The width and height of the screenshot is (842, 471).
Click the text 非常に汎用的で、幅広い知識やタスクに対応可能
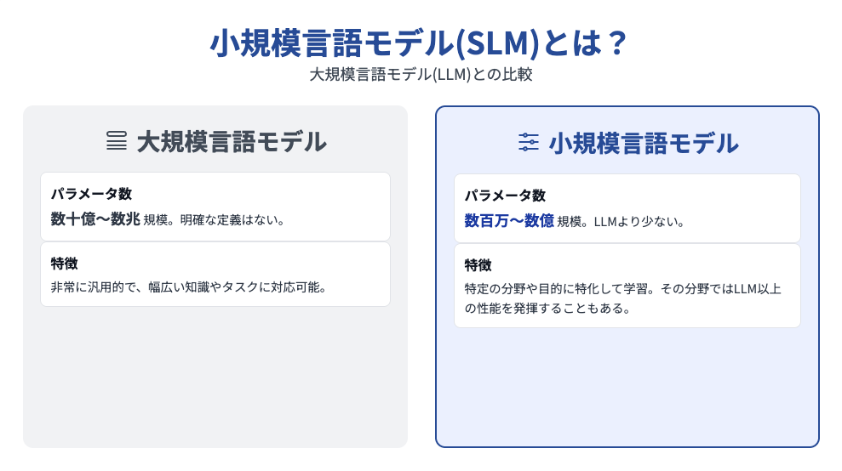tap(186, 287)
